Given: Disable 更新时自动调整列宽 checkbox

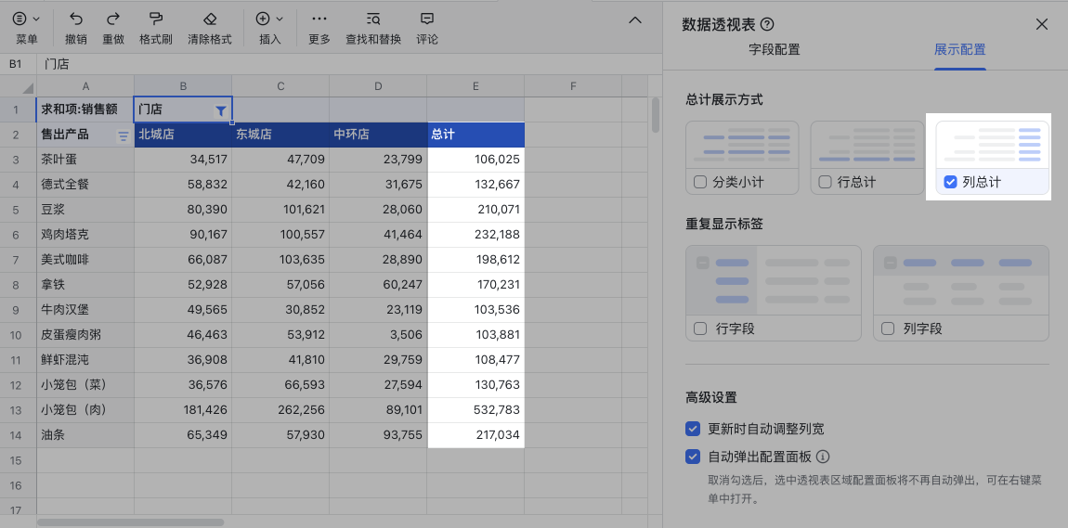Looking at the screenshot, I should click(x=692, y=429).
